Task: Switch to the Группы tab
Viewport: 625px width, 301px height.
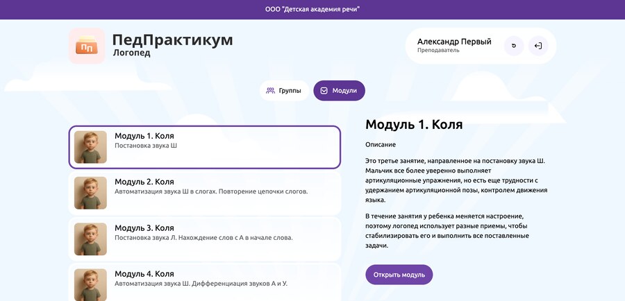Action: click(x=285, y=90)
